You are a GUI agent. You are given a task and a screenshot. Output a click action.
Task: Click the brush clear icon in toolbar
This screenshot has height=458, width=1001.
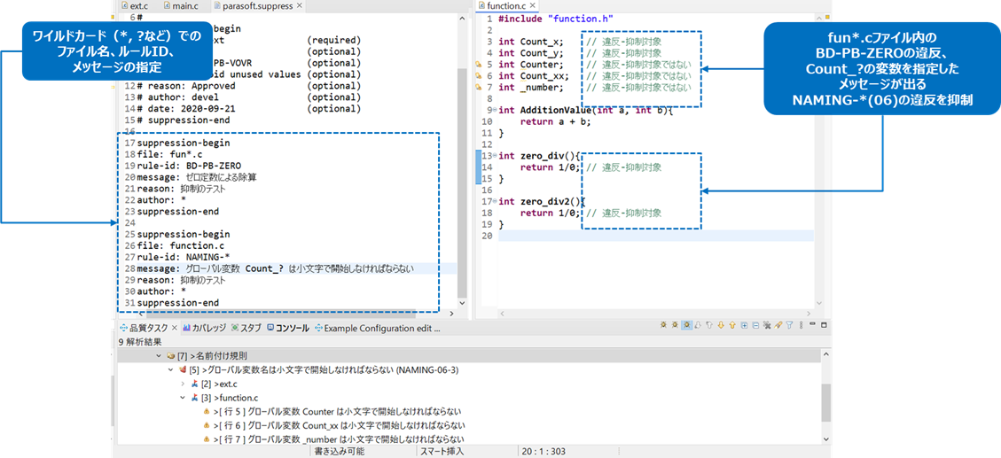777,327
